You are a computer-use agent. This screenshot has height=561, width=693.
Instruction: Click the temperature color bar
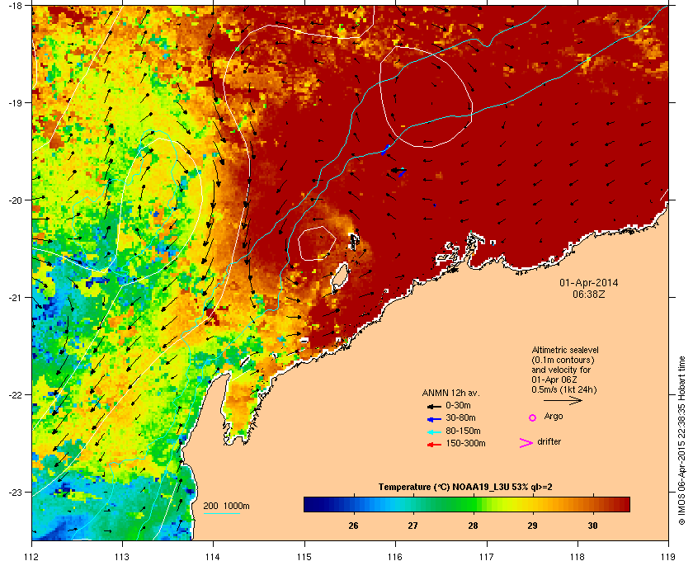tap(467, 504)
